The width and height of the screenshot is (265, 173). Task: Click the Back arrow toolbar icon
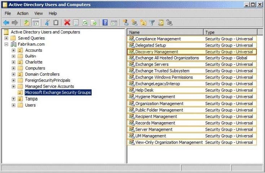pyautogui.click(x=6, y=22)
